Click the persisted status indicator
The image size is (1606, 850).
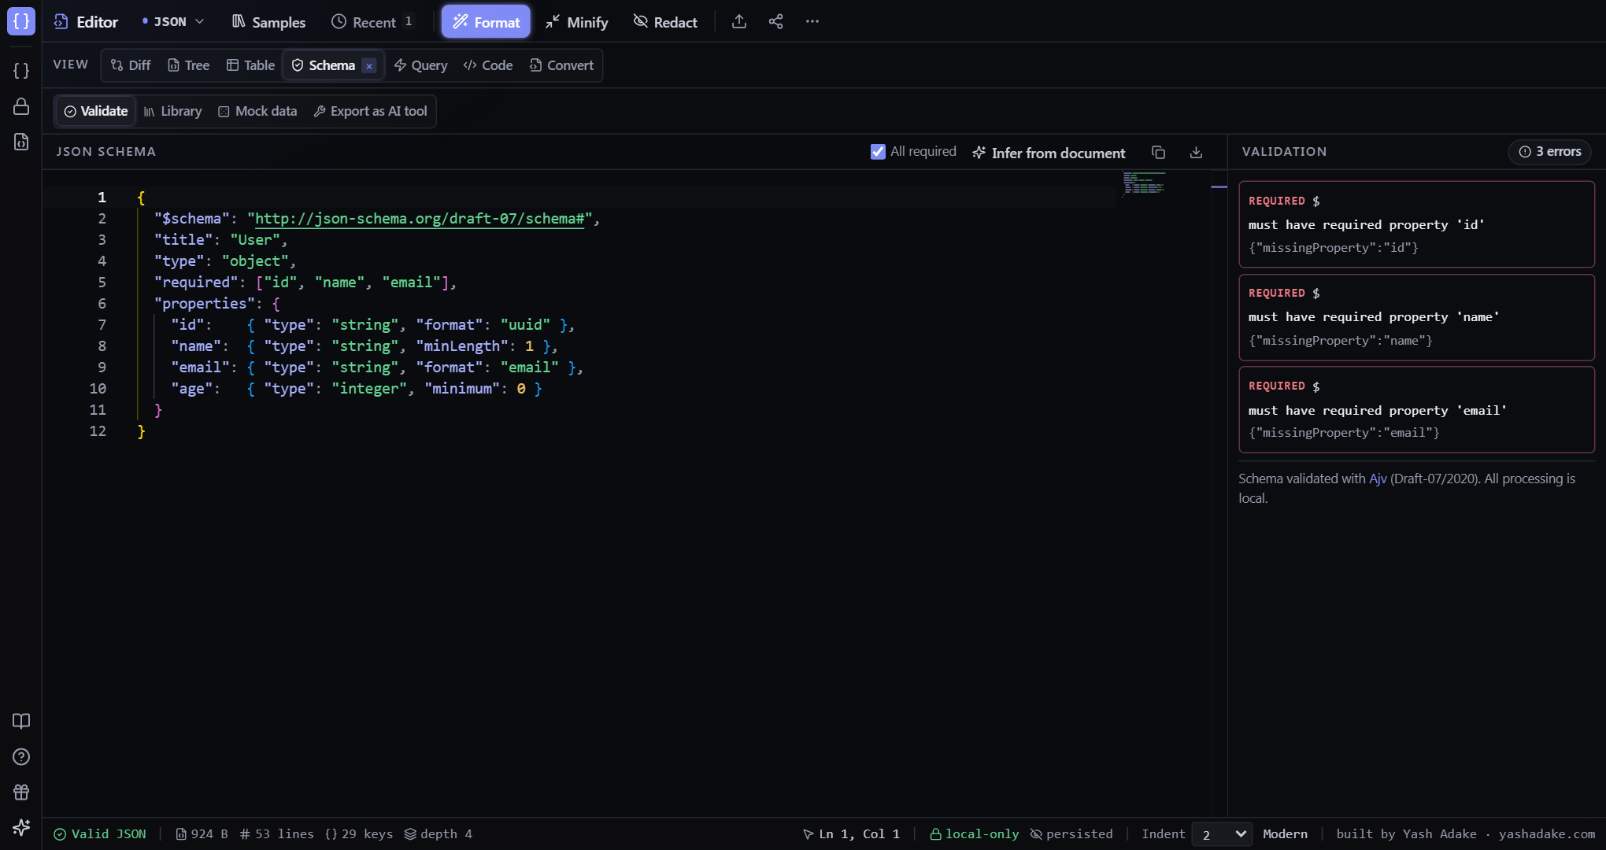[x=1071, y=834]
